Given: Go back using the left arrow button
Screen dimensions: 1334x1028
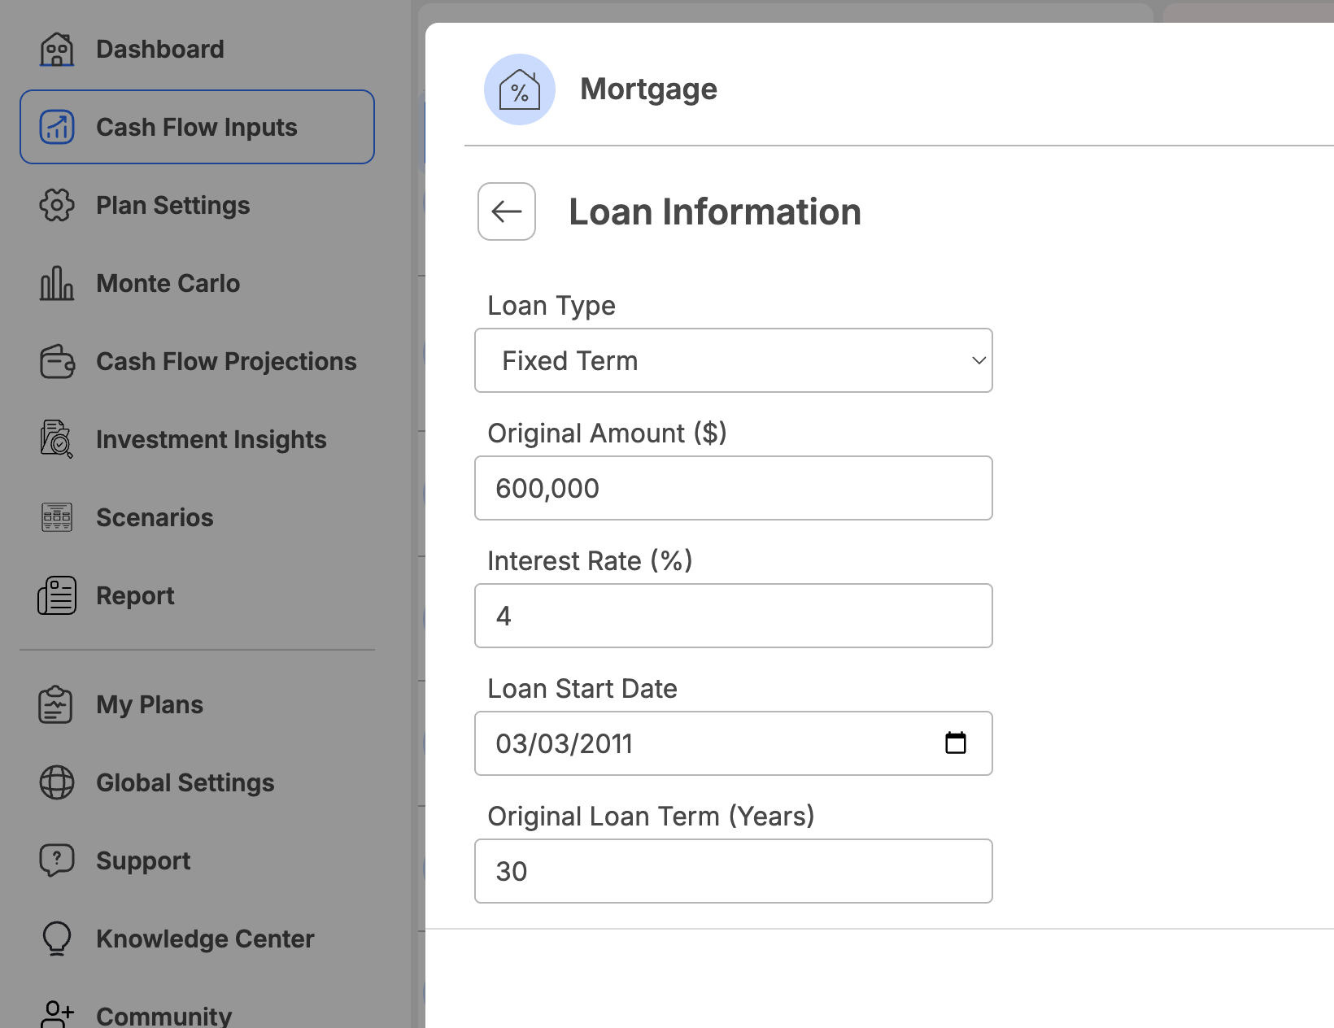Looking at the screenshot, I should [x=507, y=211].
